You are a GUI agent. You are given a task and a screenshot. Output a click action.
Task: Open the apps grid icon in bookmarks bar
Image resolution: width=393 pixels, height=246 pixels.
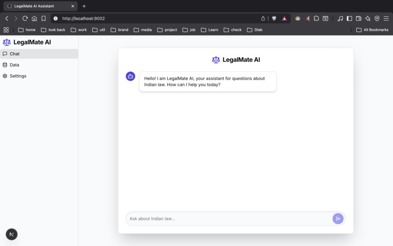click(x=6, y=30)
